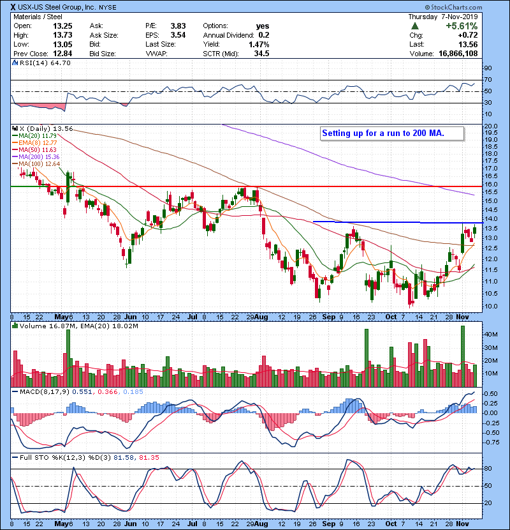Click the 'VWAP:' field label

[156, 54]
